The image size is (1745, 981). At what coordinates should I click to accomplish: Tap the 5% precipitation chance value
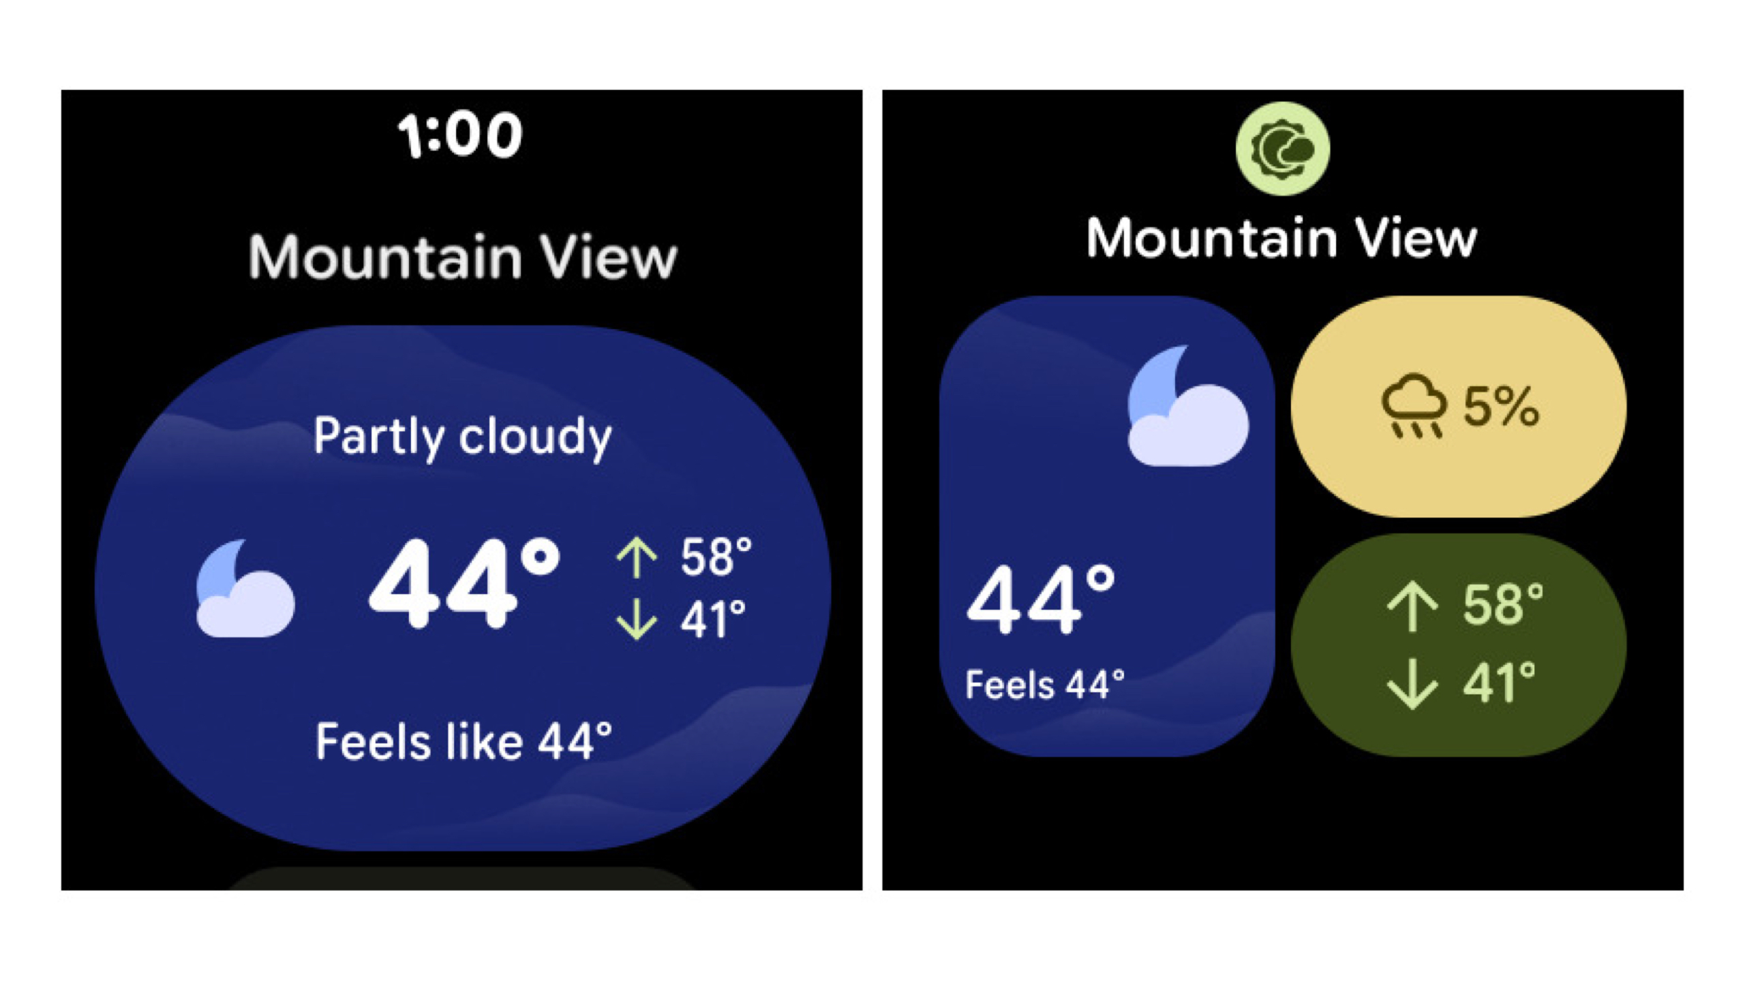[x=1501, y=407]
